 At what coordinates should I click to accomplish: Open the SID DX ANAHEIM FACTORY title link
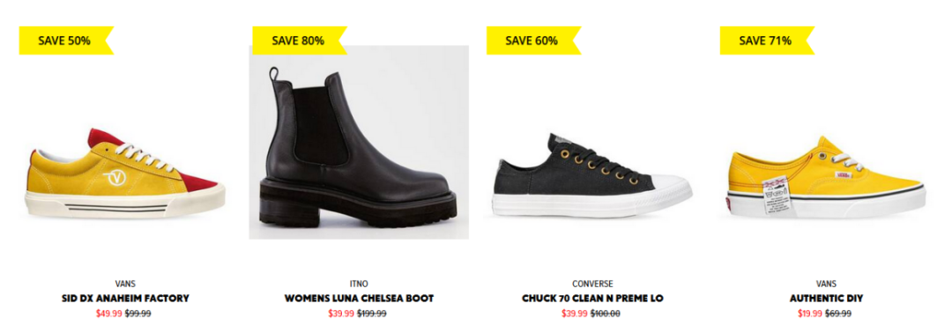[125, 299]
